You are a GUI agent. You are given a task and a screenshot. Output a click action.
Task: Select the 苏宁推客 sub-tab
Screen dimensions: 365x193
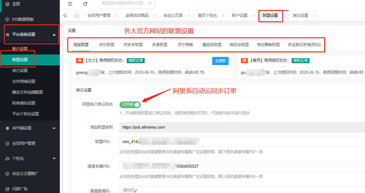185,45
